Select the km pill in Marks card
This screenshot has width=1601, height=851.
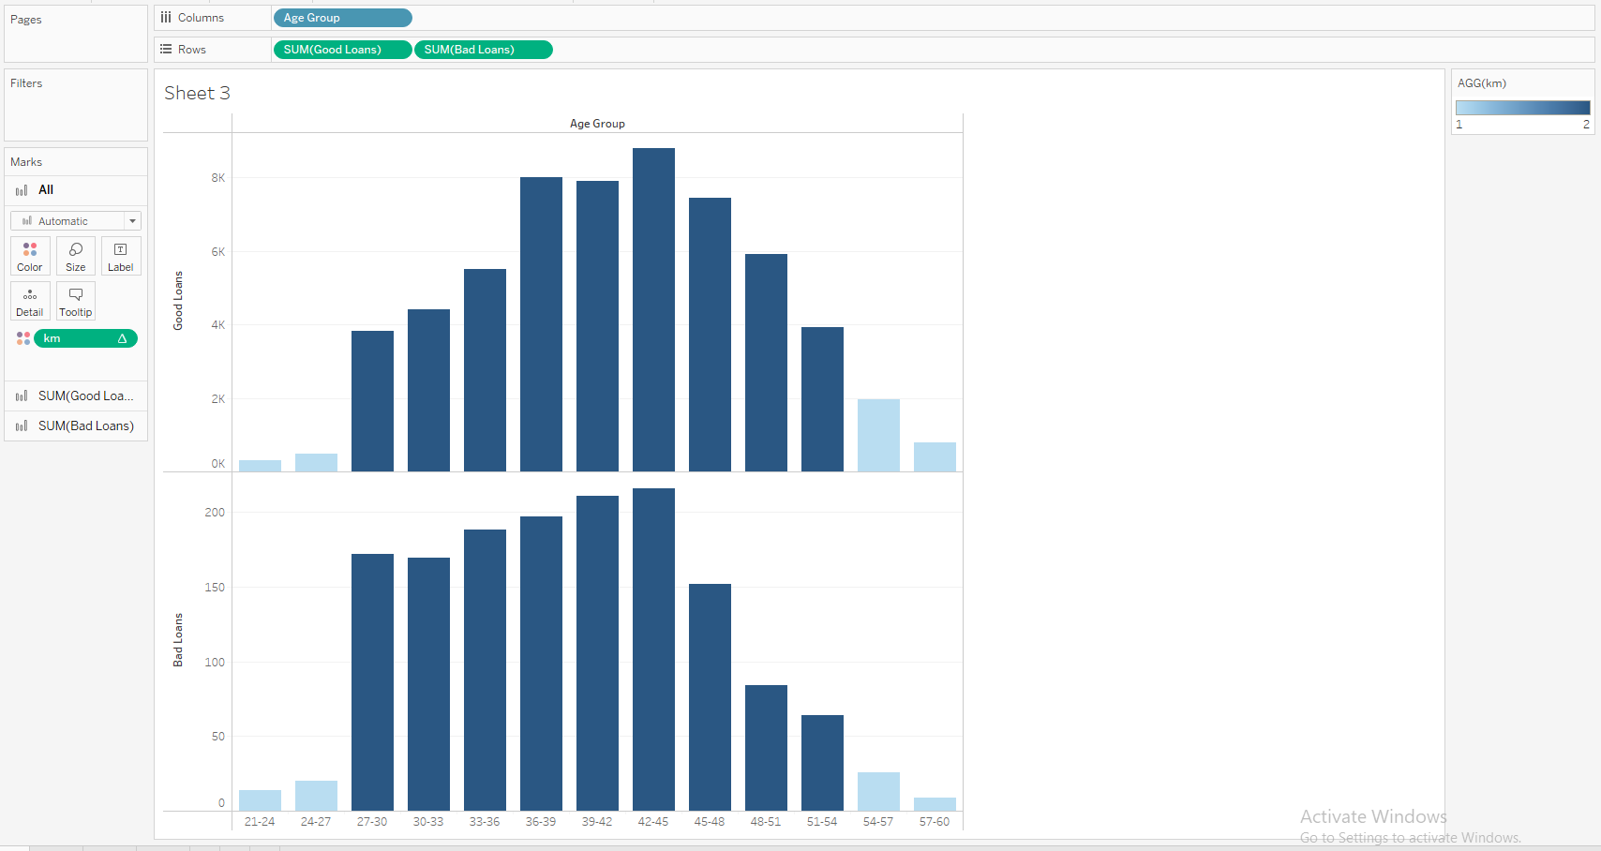point(86,338)
